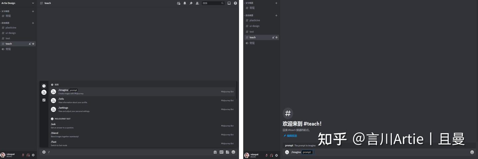Toggle microphone mute in left window user panel
This screenshot has width=478, height=159.
click(x=23, y=155)
